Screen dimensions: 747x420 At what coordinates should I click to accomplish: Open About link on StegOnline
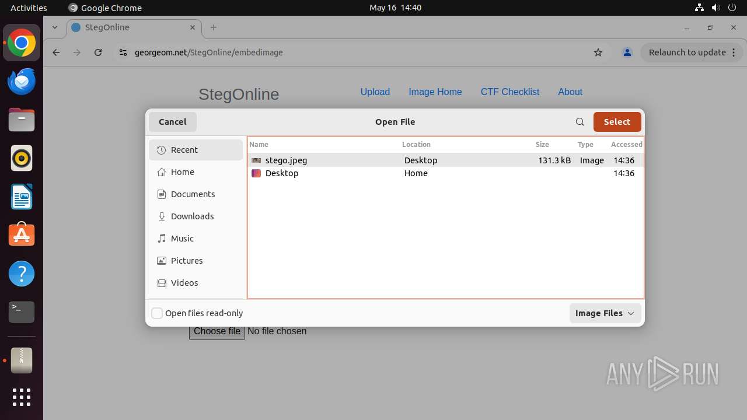coord(570,92)
